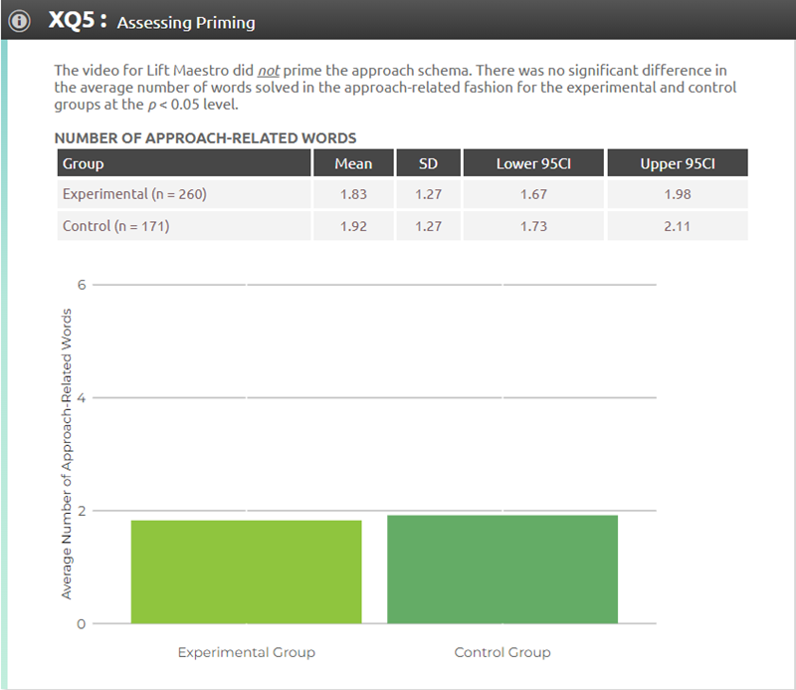Viewport: 796px width, 690px height.
Task: Click the SD column header
Action: coord(427,163)
